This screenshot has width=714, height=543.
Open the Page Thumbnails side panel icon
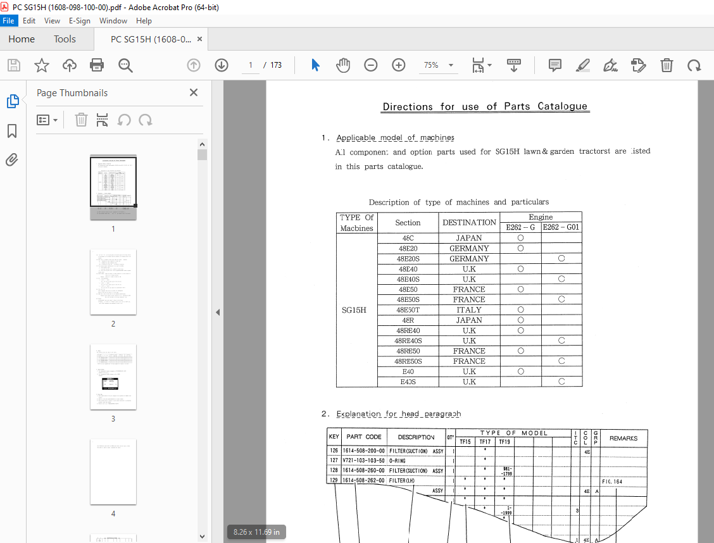click(13, 101)
